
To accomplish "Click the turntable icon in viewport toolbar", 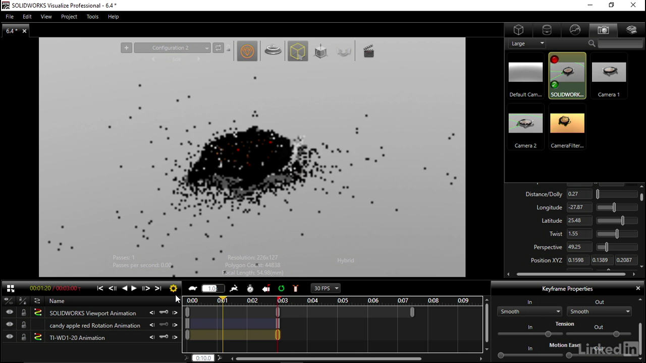I will pos(273,51).
